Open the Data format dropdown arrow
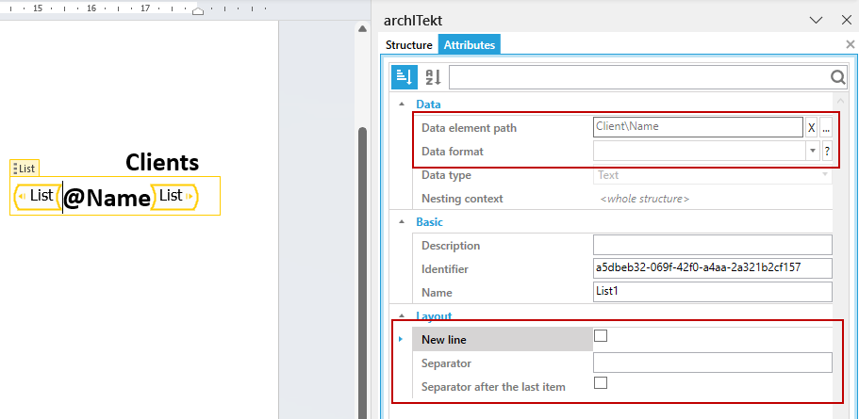The width and height of the screenshot is (859, 419). (x=812, y=152)
